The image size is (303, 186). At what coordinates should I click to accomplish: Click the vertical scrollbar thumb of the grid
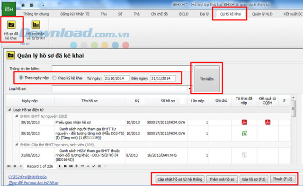coord(293,108)
